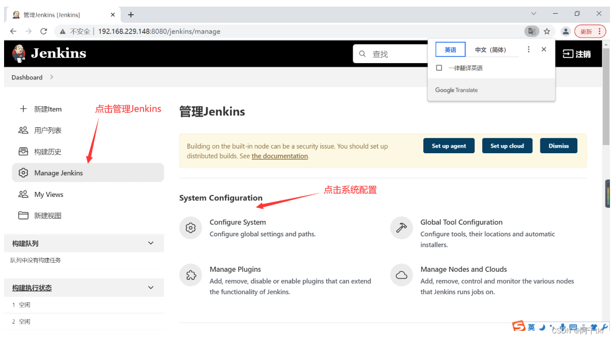Collapse the 构建执行状态 panel chevron
Screen dimensions: 611x339
click(x=151, y=288)
